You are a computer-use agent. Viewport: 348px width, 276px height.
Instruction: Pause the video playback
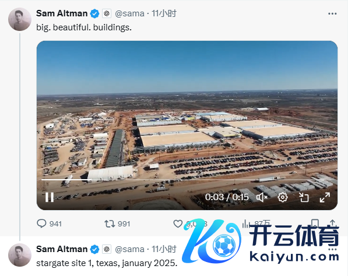(x=50, y=197)
